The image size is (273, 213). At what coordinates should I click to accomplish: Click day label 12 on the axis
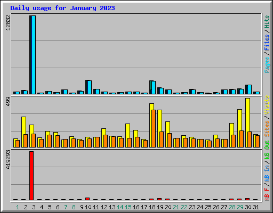(x=104, y=207)
